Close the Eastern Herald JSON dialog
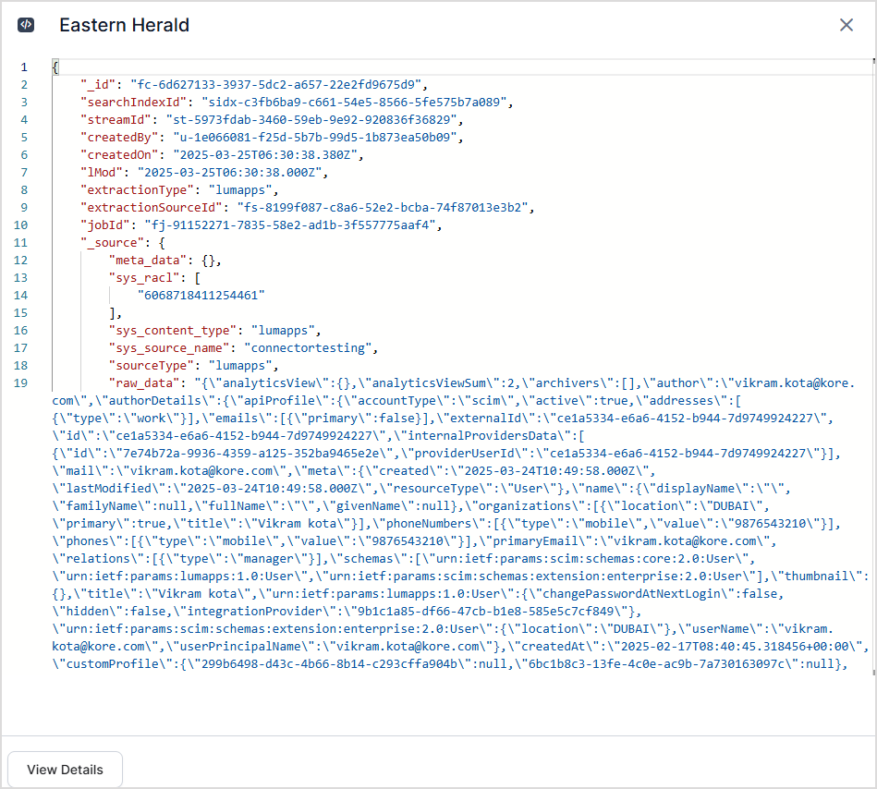 (846, 25)
